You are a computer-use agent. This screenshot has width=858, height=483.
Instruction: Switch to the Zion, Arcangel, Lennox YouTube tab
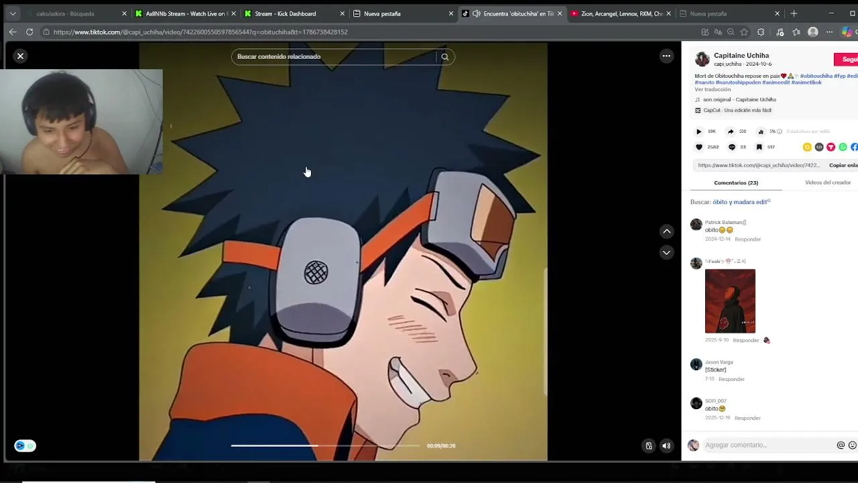click(x=621, y=13)
